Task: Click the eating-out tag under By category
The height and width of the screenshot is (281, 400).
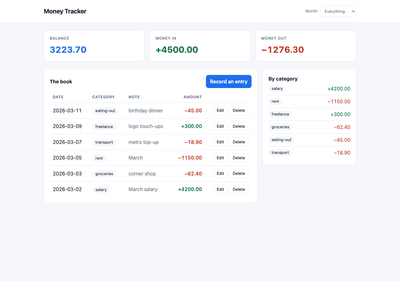Action: (x=281, y=140)
